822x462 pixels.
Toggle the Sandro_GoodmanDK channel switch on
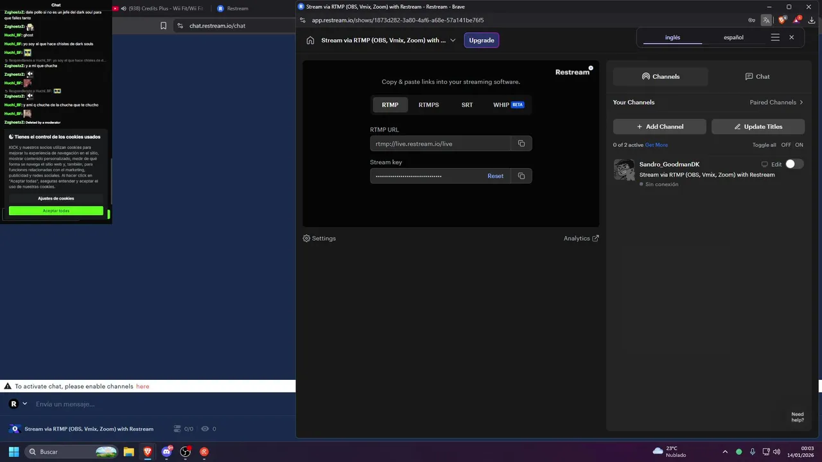pyautogui.click(x=794, y=164)
